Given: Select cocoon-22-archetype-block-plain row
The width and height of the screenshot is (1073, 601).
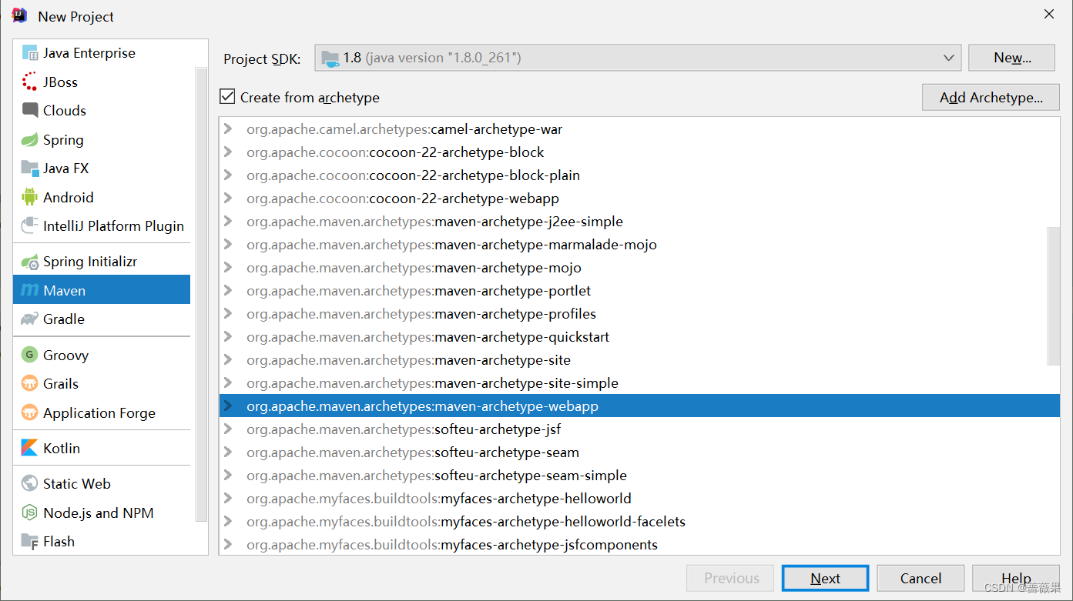Looking at the screenshot, I should [x=639, y=175].
